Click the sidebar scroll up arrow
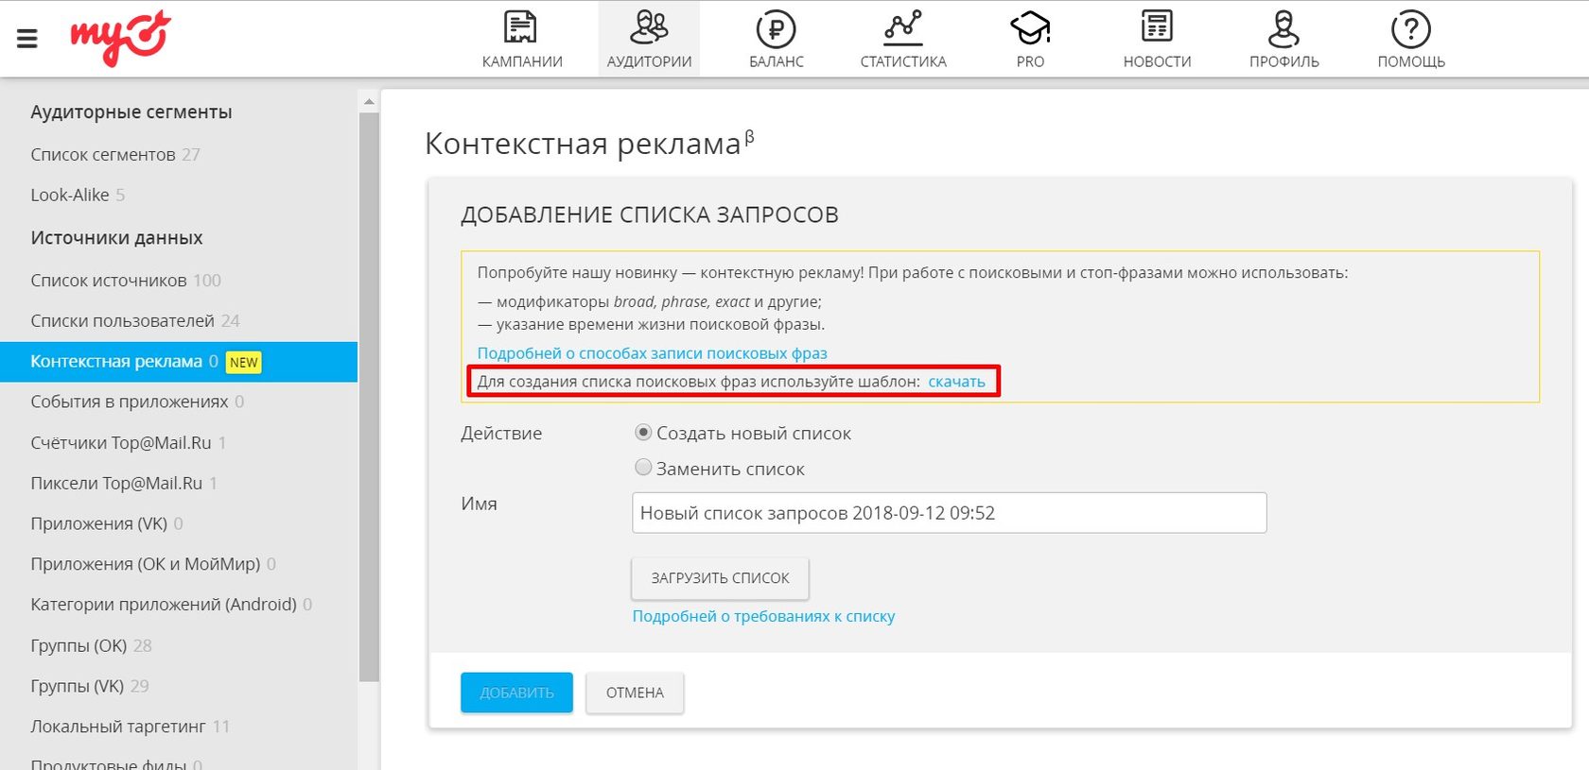Viewport: 1589px width, 770px height. click(369, 101)
